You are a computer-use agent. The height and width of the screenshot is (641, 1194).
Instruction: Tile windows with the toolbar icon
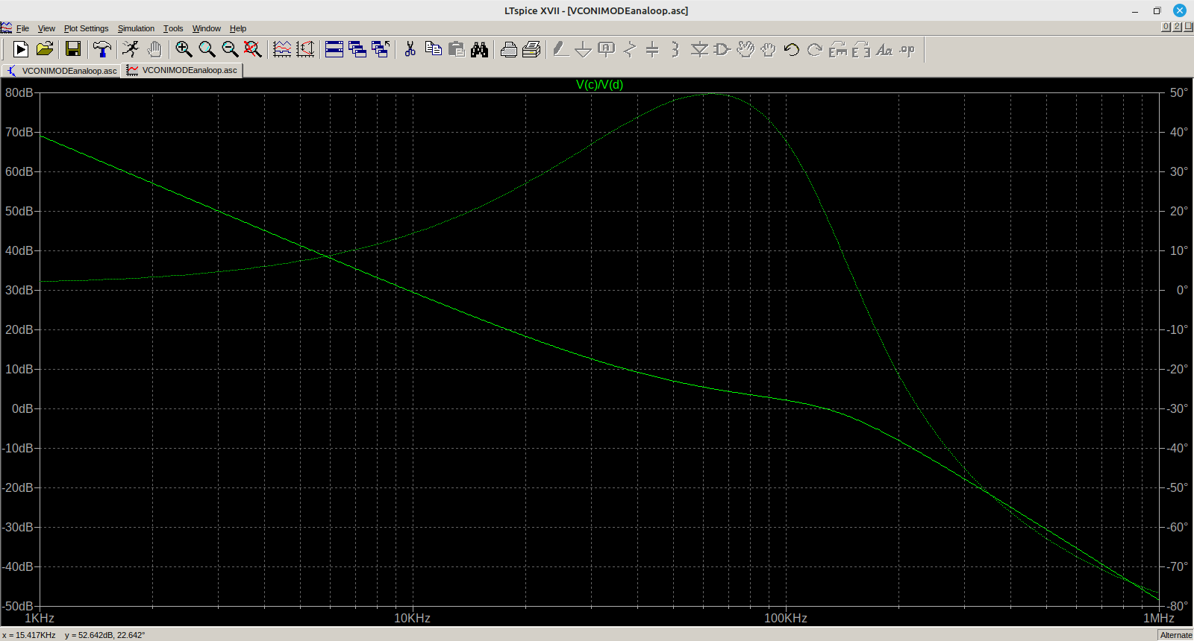(334, 49)
